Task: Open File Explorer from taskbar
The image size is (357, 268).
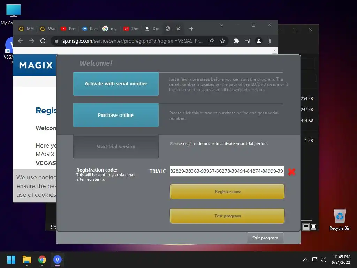Action: pos(26,260)
